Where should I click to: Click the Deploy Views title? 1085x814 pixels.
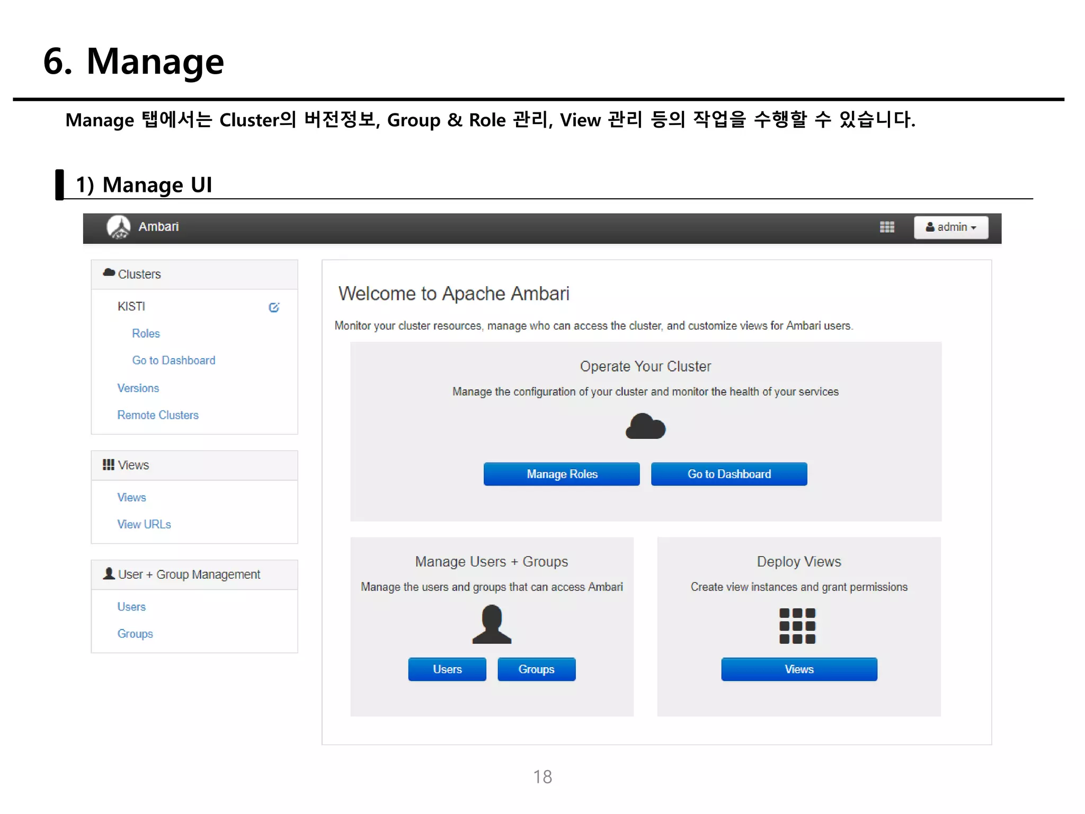click(799, 562)
